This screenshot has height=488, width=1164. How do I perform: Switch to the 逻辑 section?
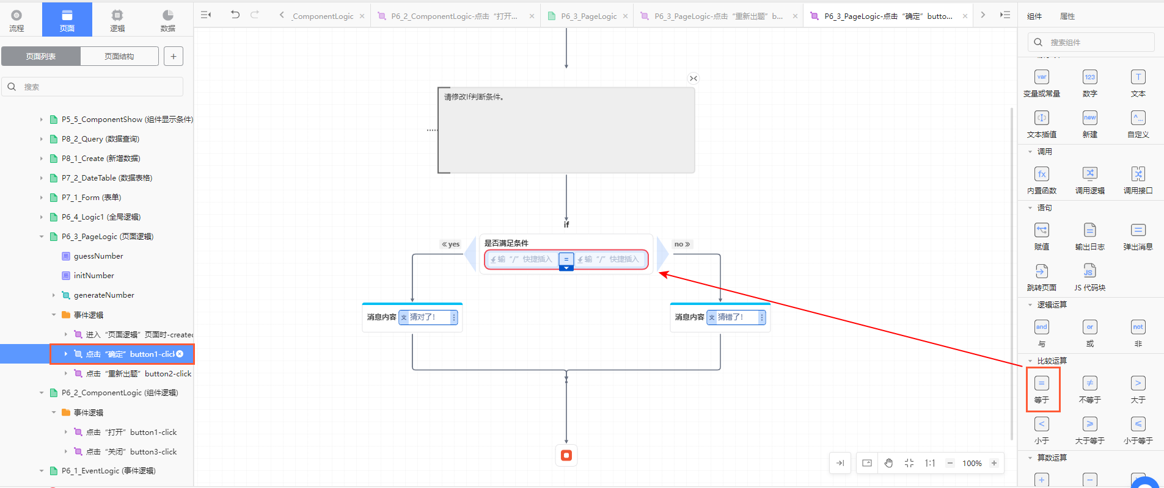pyautogui.click(x=117, y=20)
